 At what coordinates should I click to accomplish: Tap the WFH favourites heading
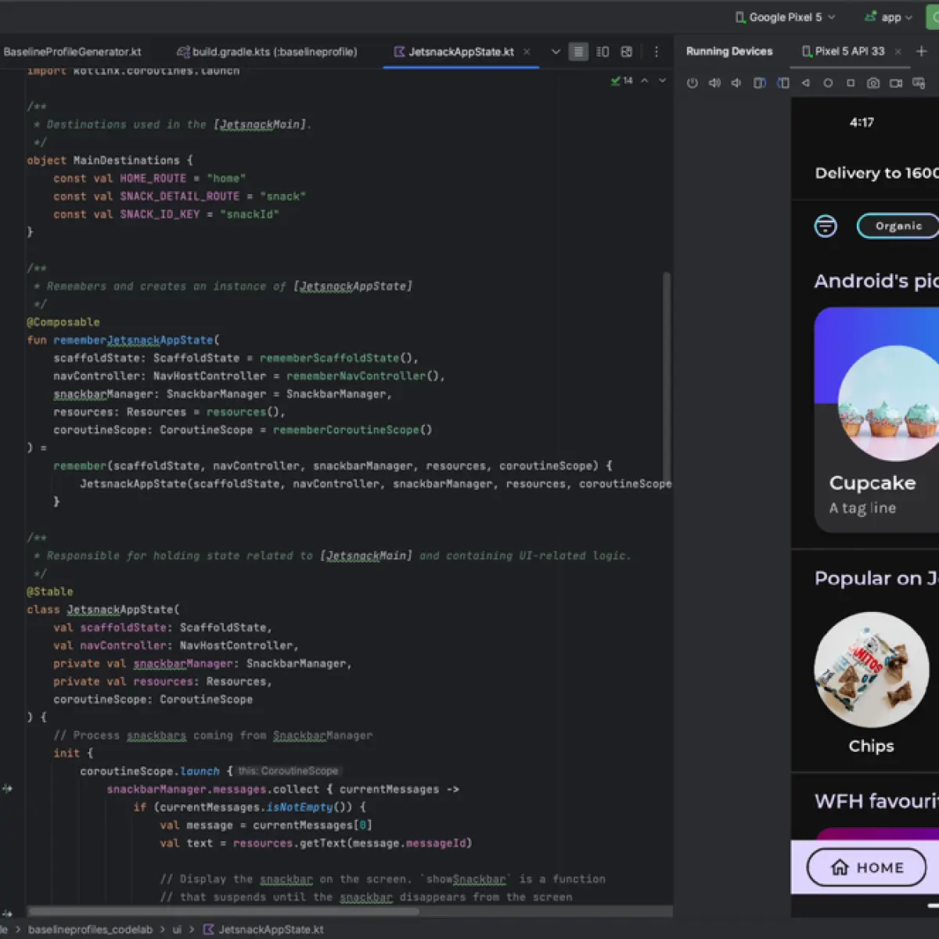pyautogui.click(x=876, y=801)
